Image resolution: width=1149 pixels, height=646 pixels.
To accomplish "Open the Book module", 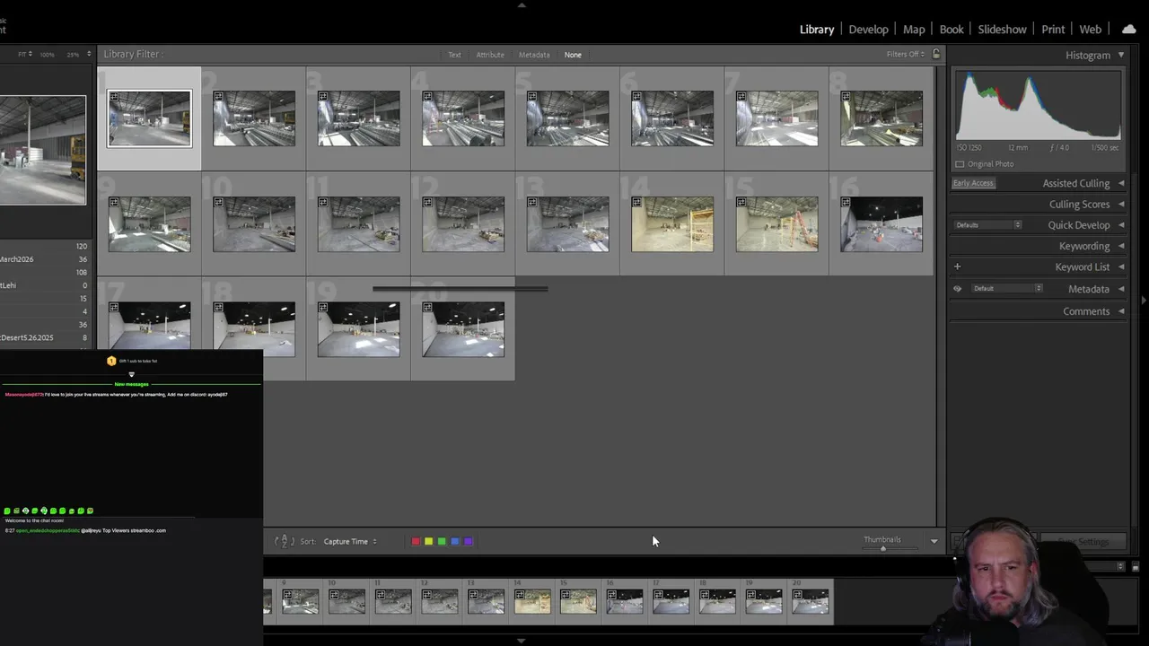I will click(x=952, y=30).
